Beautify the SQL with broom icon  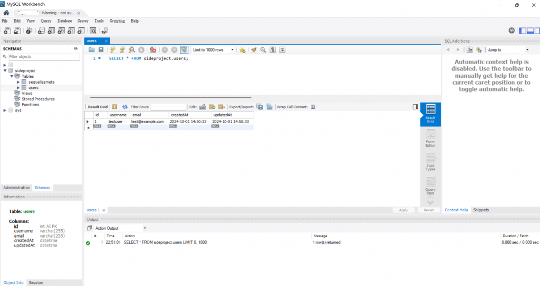(x=254, y=50)
